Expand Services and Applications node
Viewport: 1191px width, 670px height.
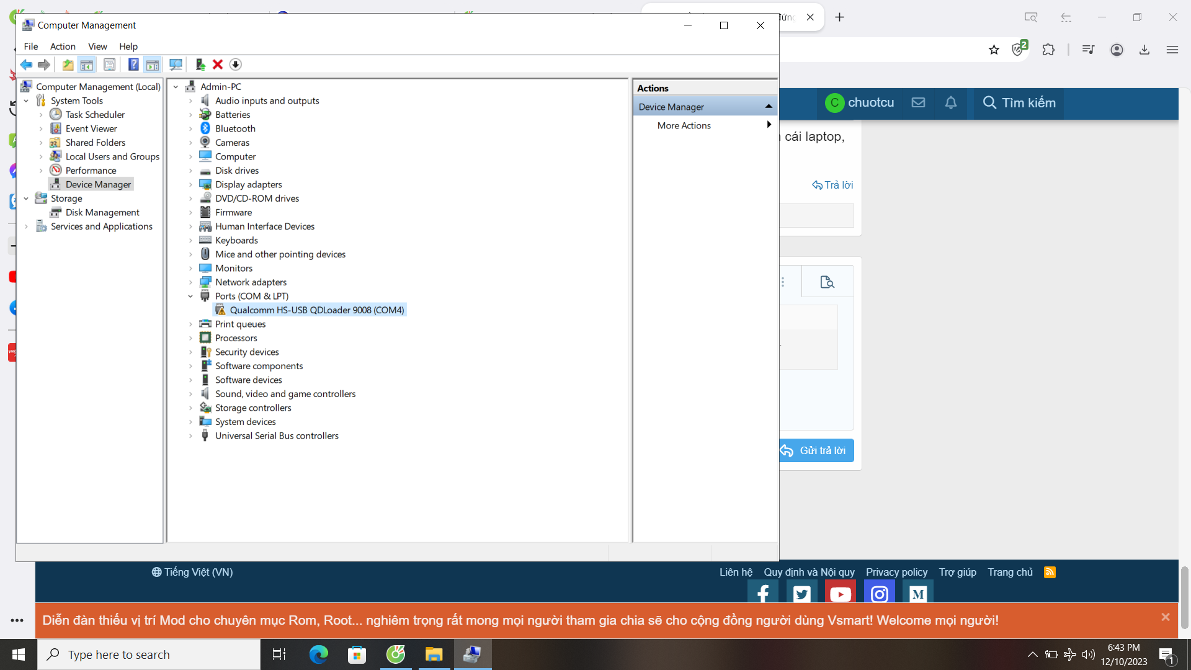[26, 227]
